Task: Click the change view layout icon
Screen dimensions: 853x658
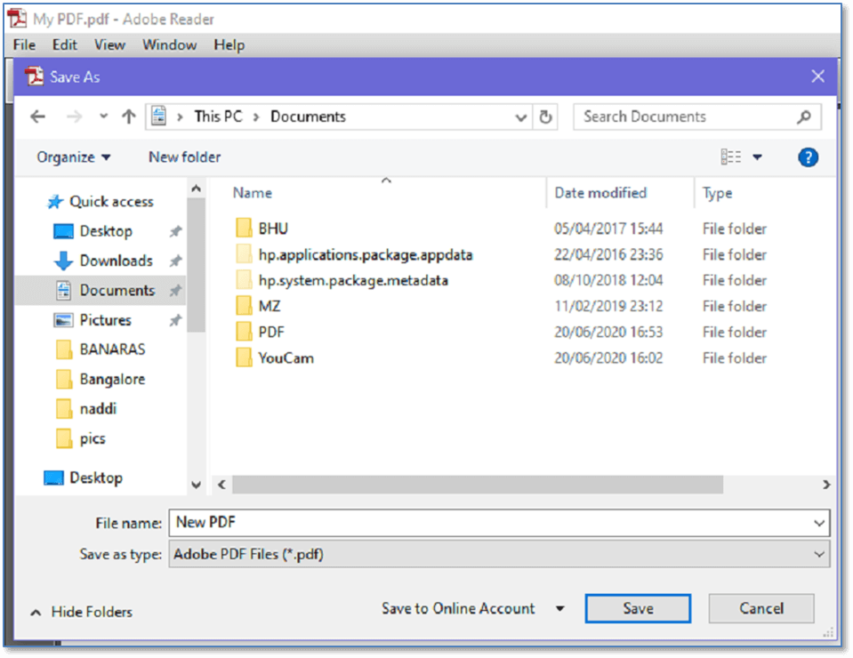Action: tap(731, 157)
